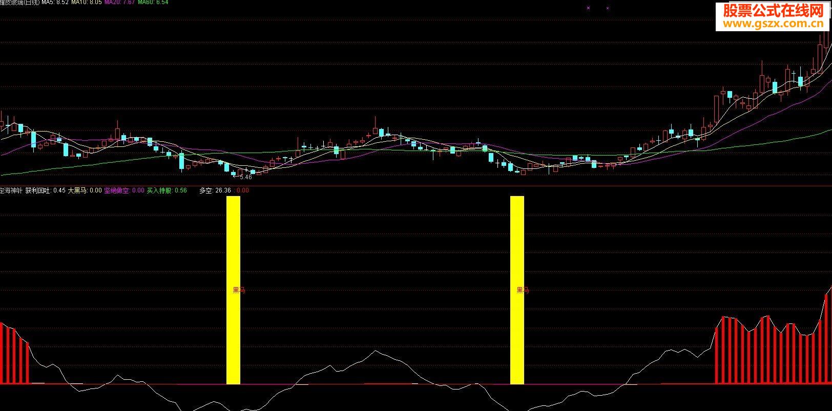Select the 定海神针 indicator name

click(11, 190)
